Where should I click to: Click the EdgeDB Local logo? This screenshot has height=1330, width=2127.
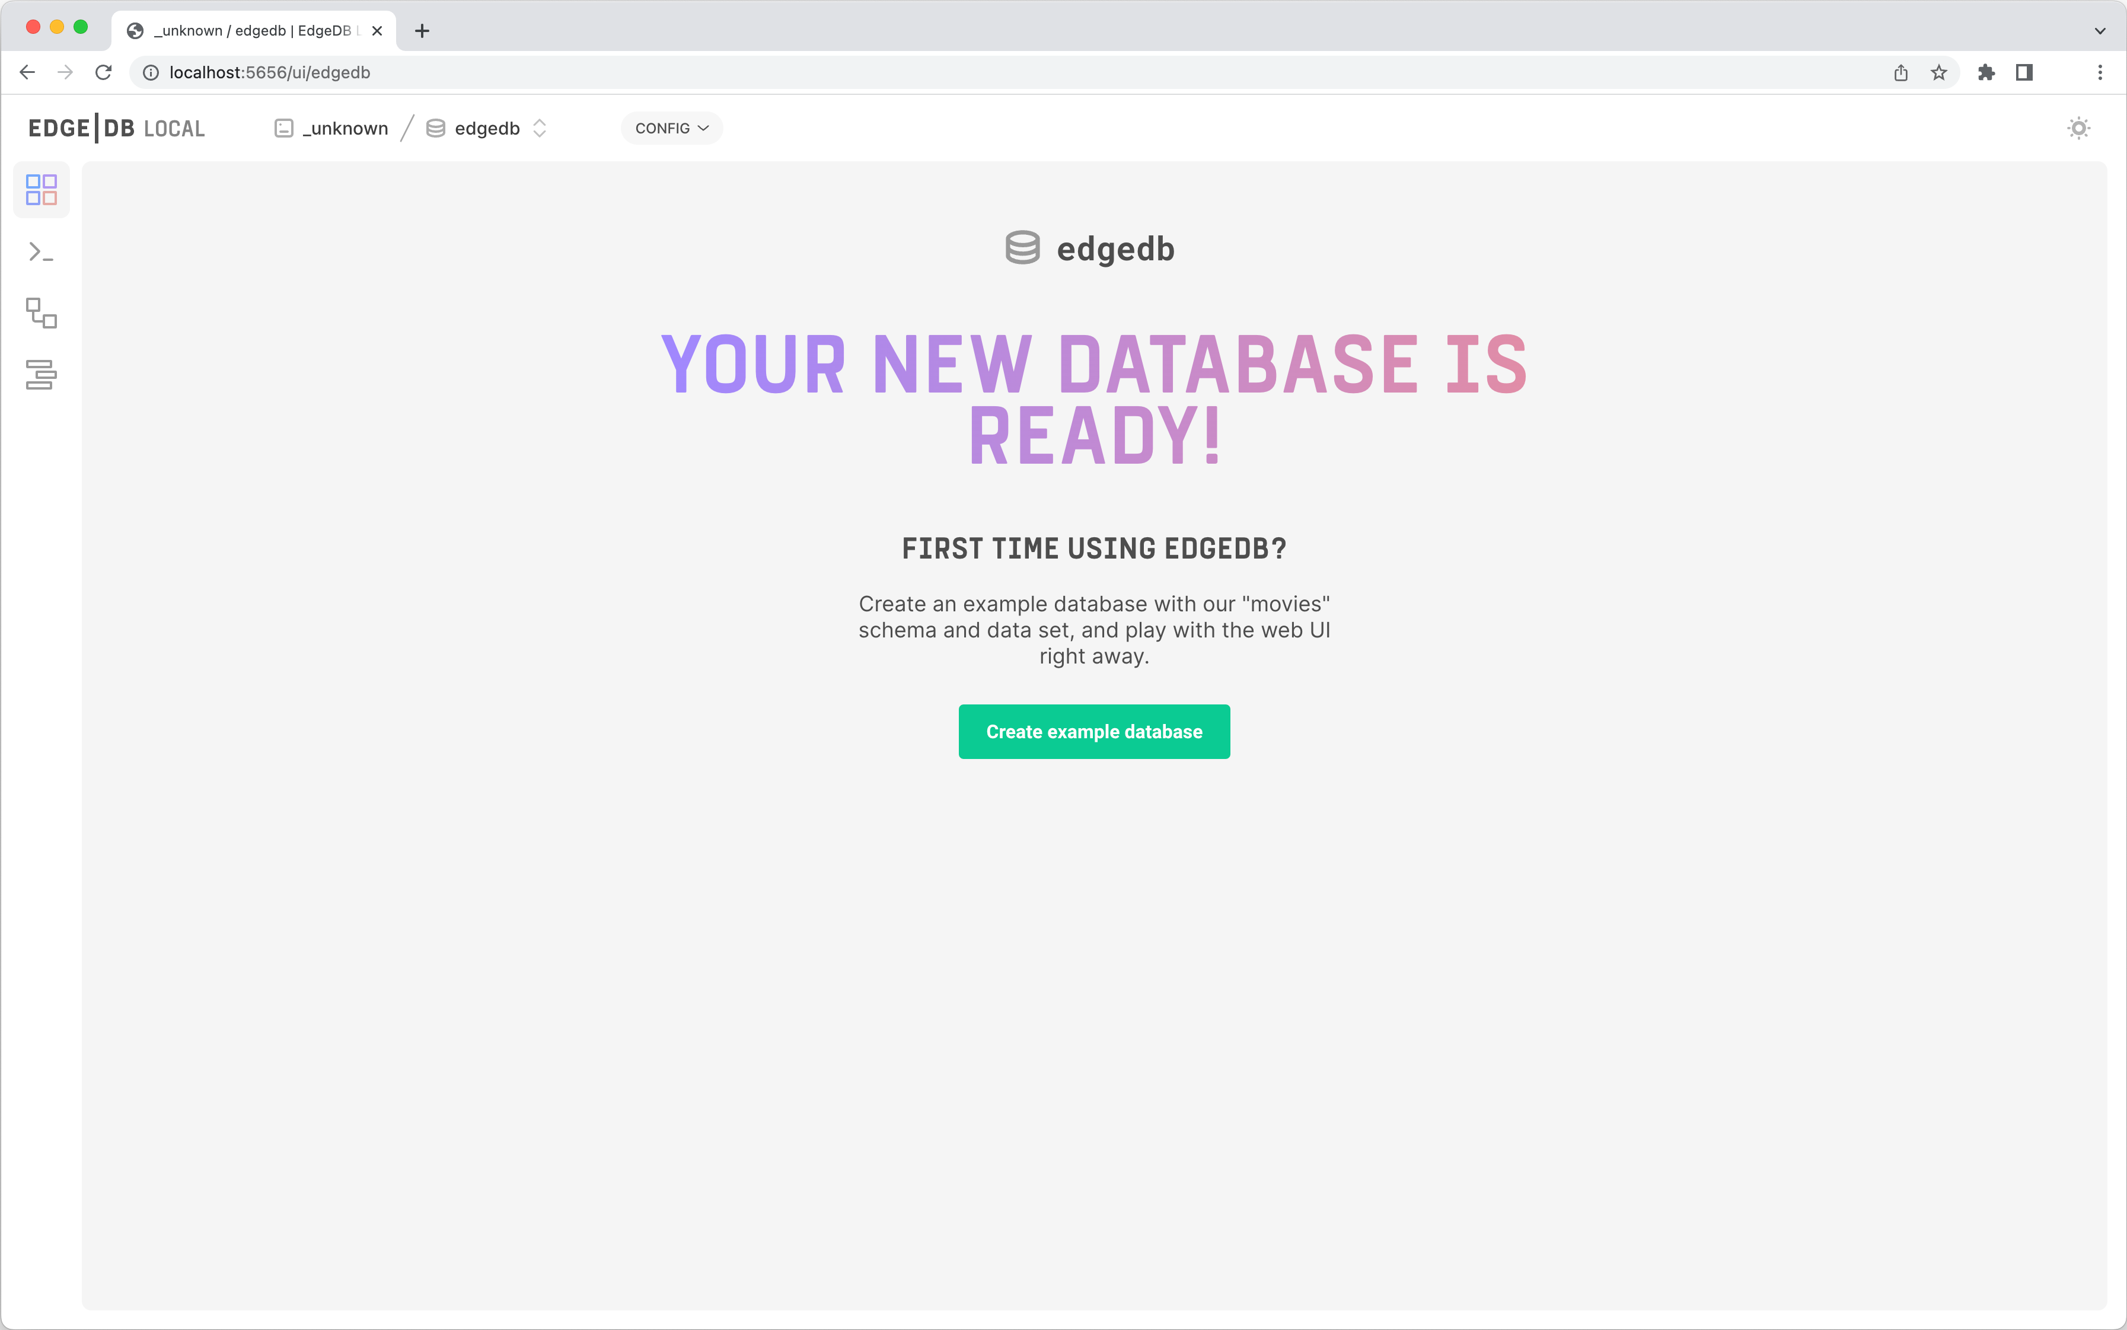116,129
